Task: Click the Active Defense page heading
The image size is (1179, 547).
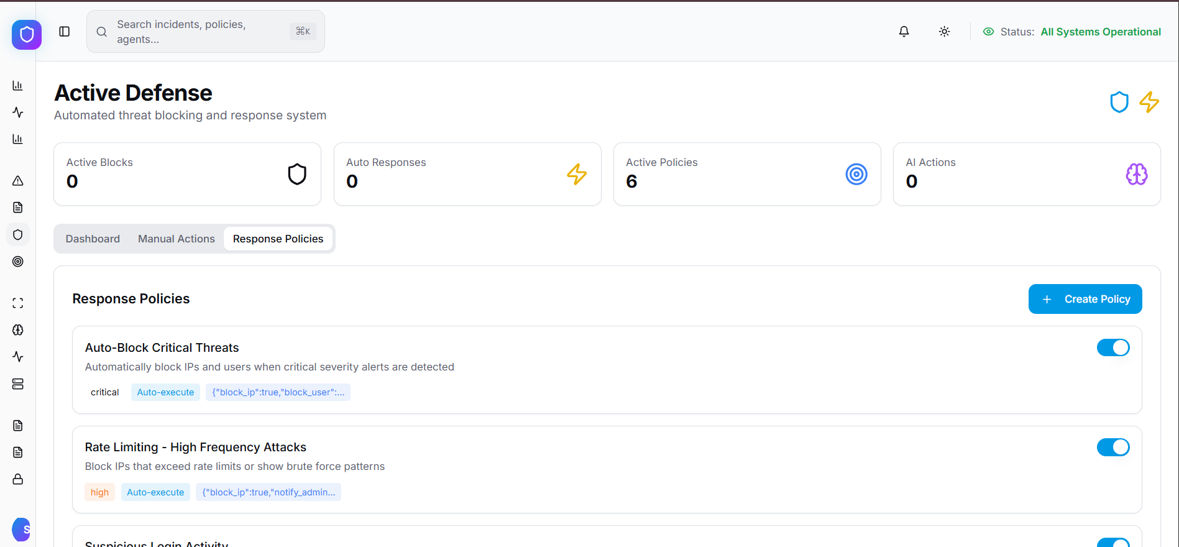Action: coord(134,93)
